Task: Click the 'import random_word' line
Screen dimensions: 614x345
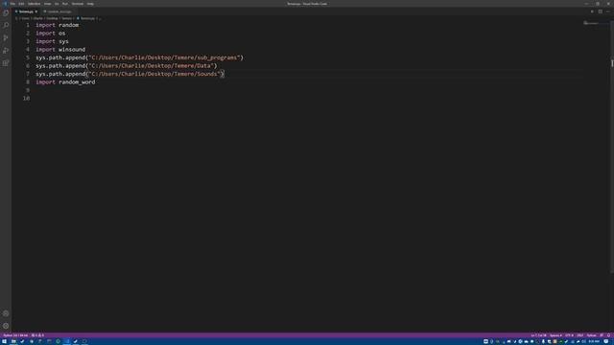Action: point(65,82)
